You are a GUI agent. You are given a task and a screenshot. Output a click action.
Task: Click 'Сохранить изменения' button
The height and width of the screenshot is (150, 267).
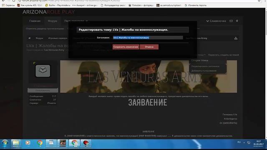click(126, 47)
